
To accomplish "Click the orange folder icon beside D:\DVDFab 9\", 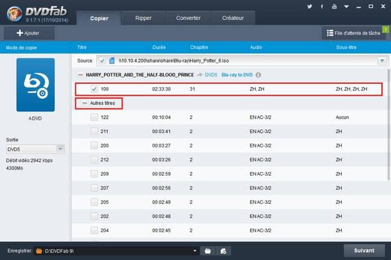I will pos(39,251).
